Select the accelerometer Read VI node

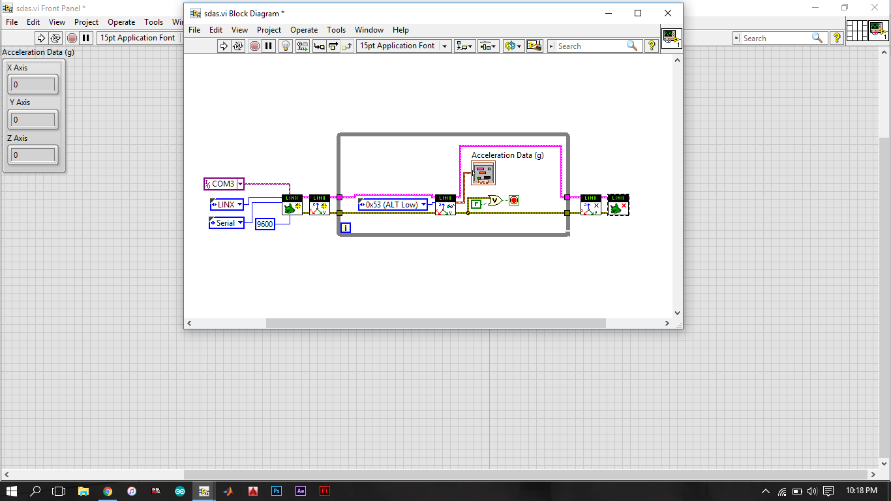(x=445, y=205)
